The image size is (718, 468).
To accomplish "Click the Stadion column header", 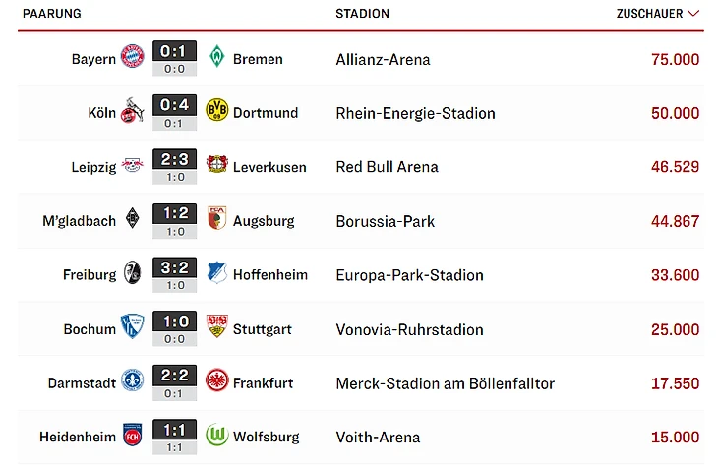I will [x=362, y=14].
